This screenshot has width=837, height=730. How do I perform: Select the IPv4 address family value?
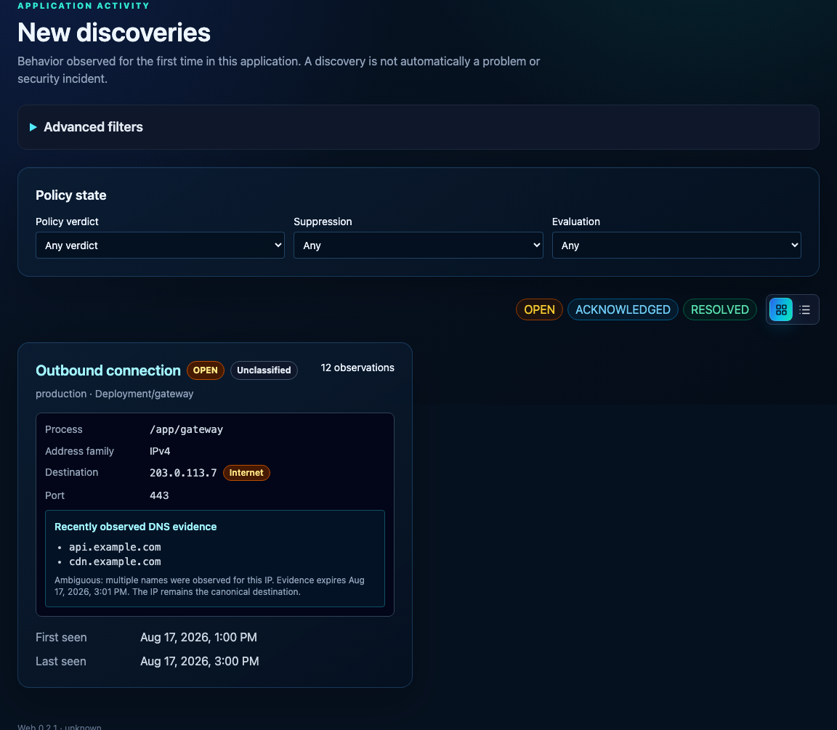click(x=160, y=452)
